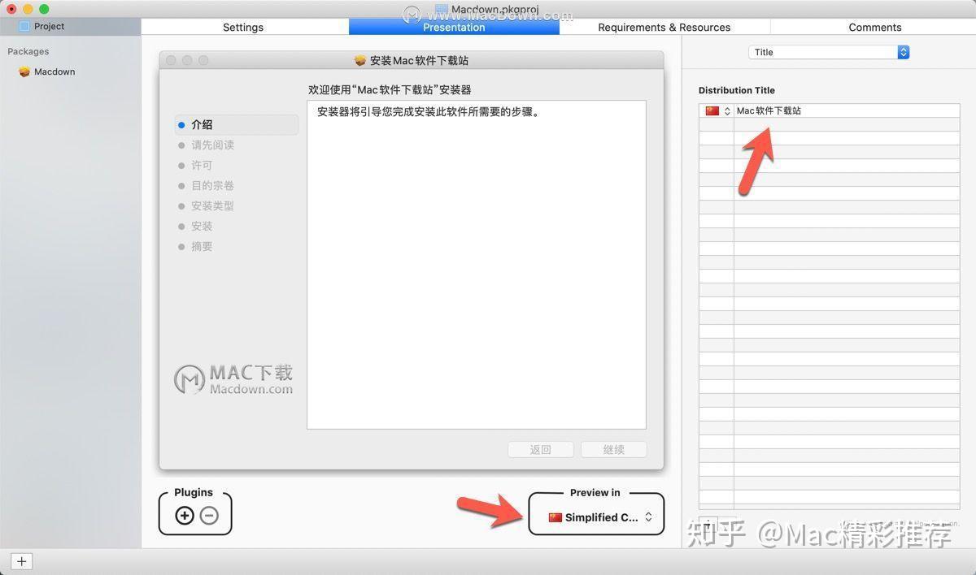Add a plugin using the plus icon
The width and height of the screenshot is (976, 575).
pos(184,515)
